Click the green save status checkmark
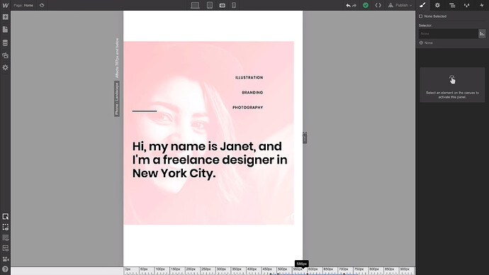 point(366,5)
